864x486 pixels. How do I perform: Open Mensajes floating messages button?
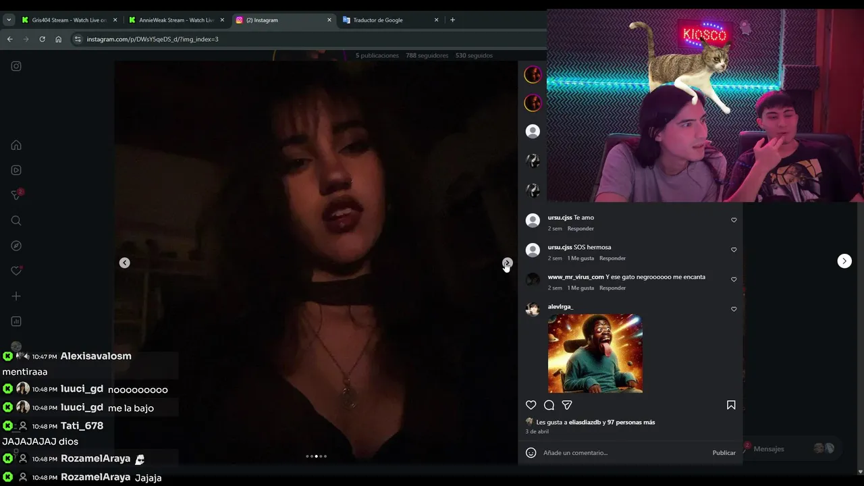769,449
